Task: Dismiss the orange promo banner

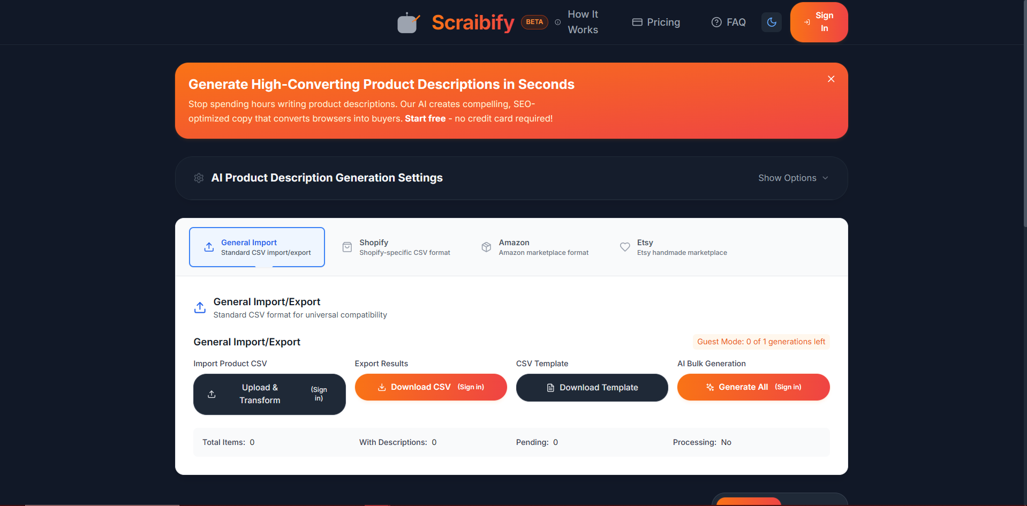Action: click(830, 79)
